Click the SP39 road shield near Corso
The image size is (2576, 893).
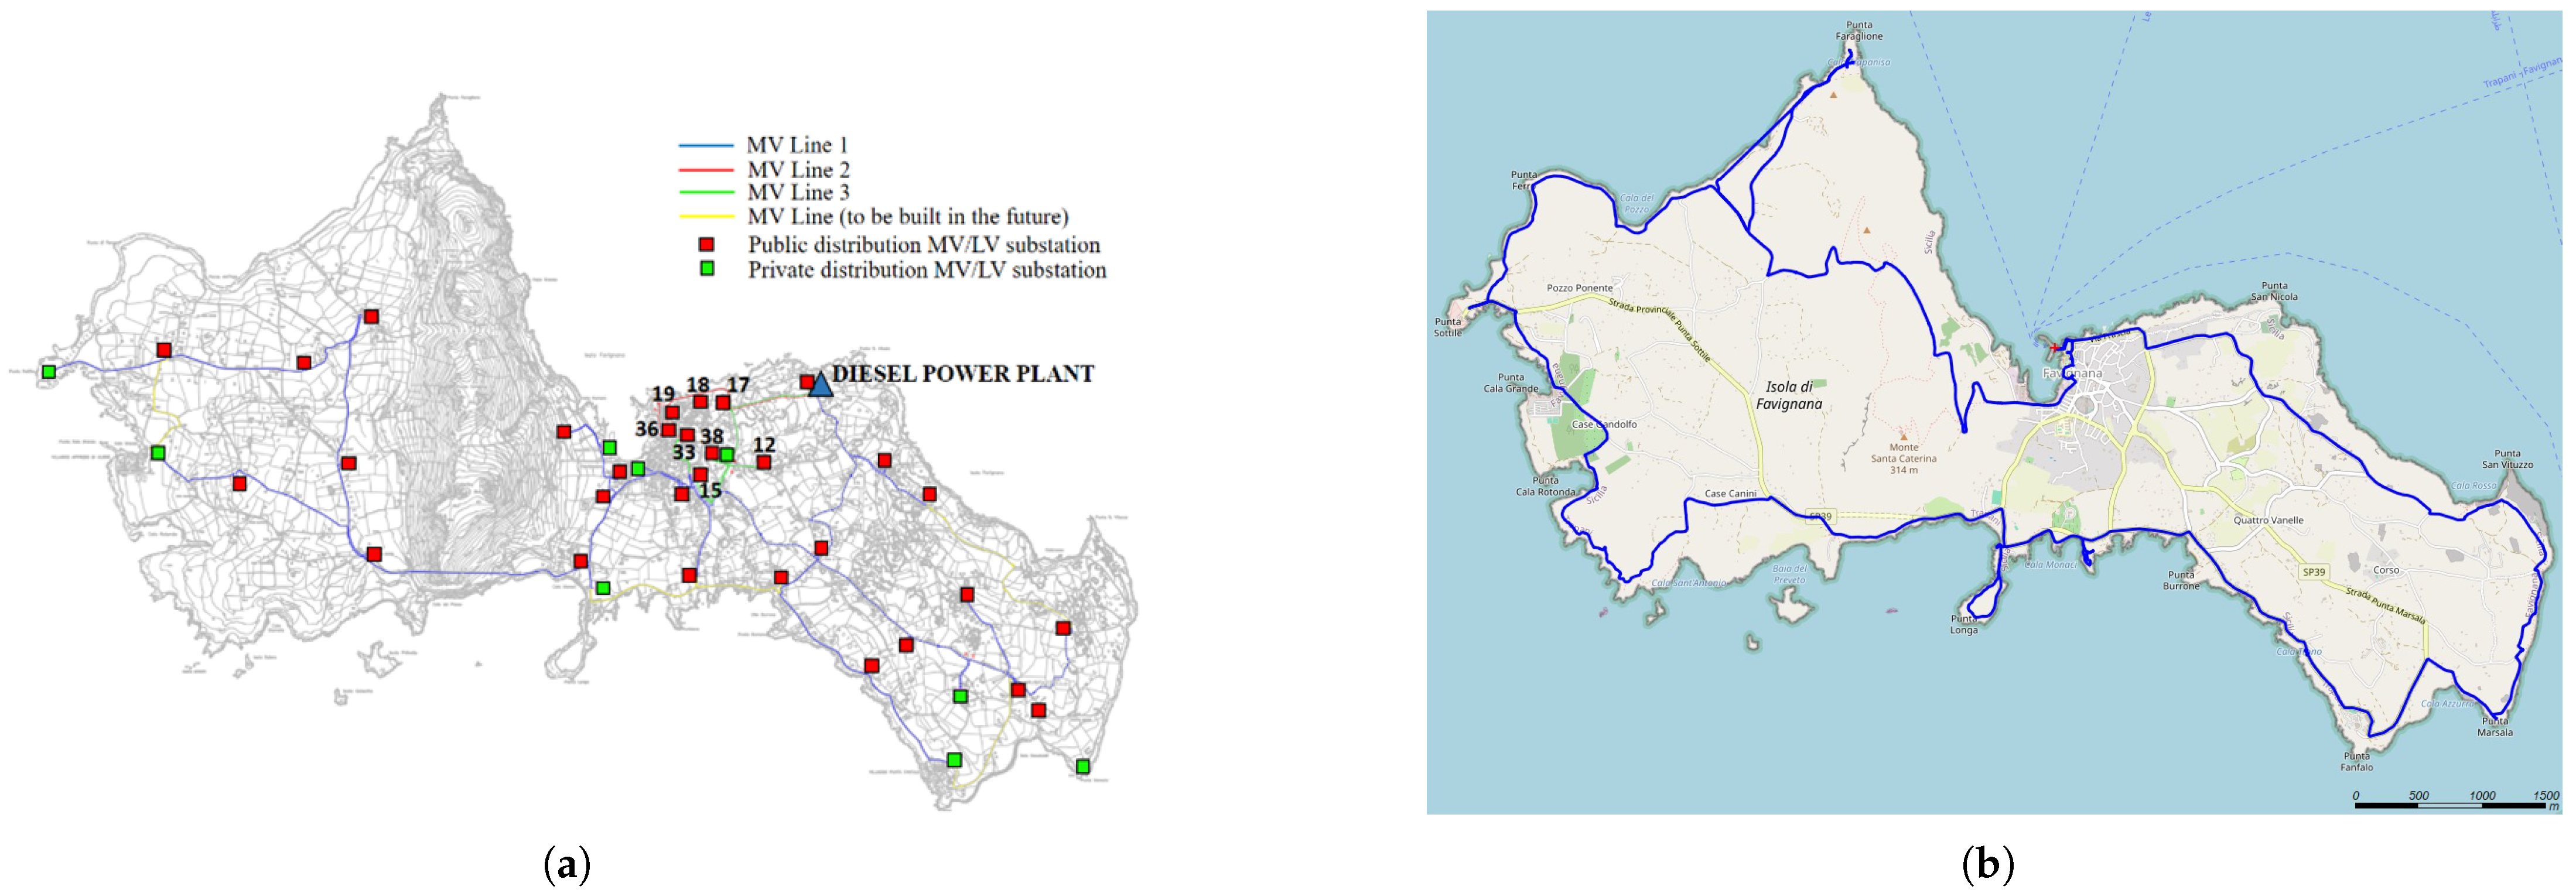(x=2313, y=572)
